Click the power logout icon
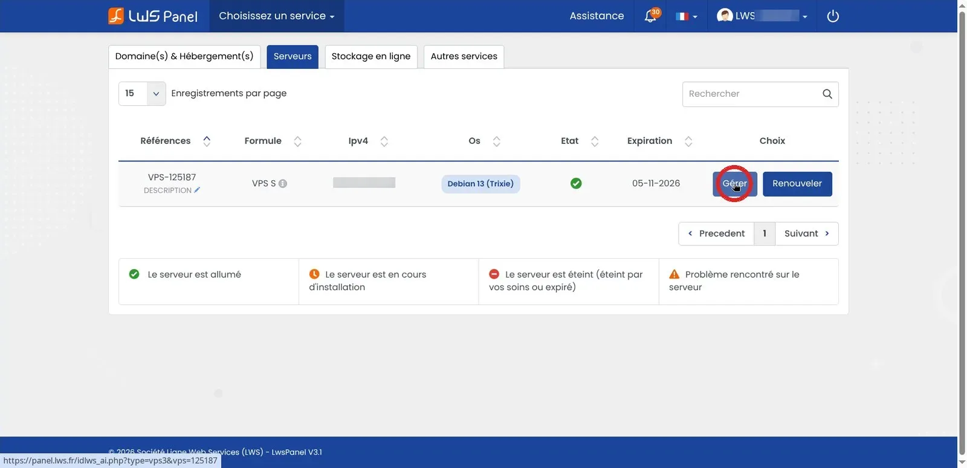967x468 pixels. (x=833, y=16)
